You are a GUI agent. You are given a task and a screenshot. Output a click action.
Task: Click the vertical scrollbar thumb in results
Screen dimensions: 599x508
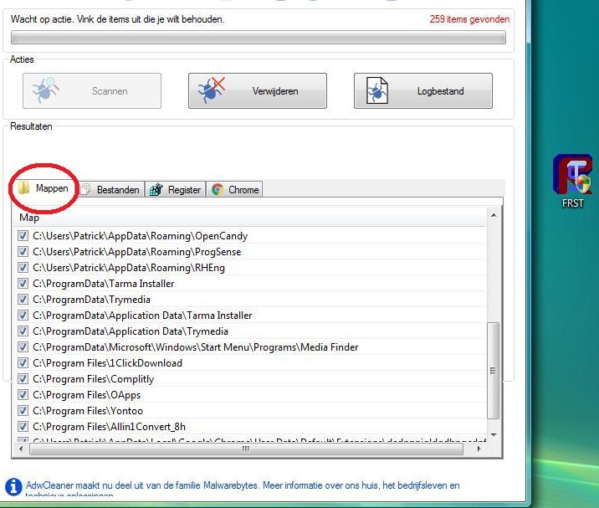494,371
